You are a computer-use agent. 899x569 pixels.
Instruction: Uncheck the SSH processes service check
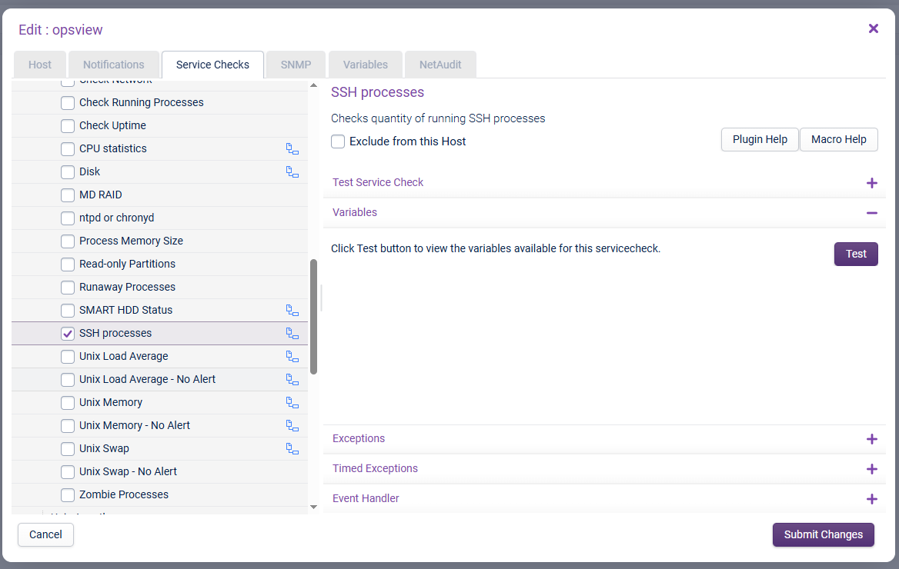68,333
